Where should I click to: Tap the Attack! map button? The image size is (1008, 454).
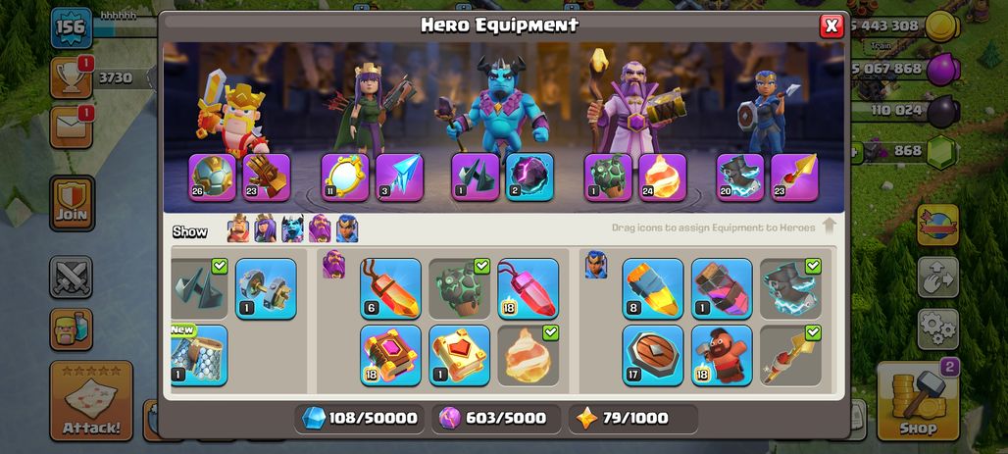point(91,401)
